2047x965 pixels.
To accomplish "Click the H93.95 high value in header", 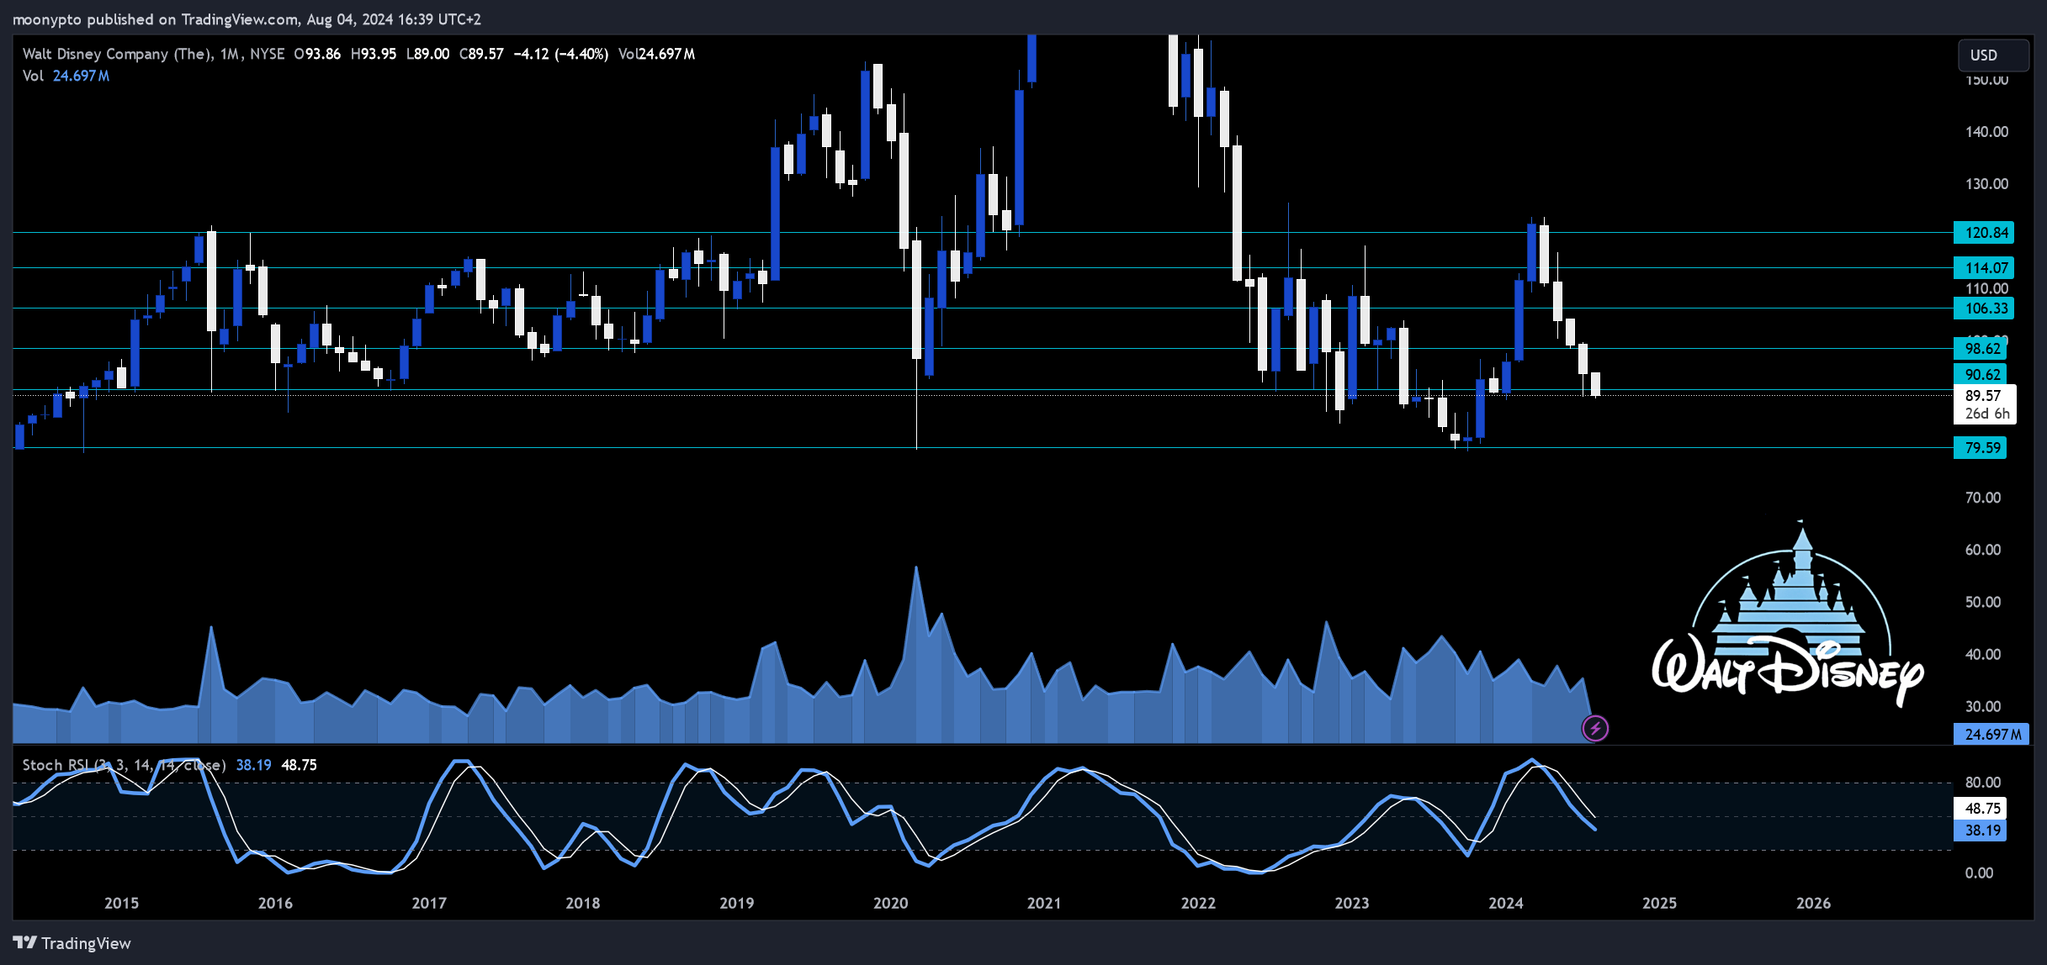I will [x=373, y=54].
